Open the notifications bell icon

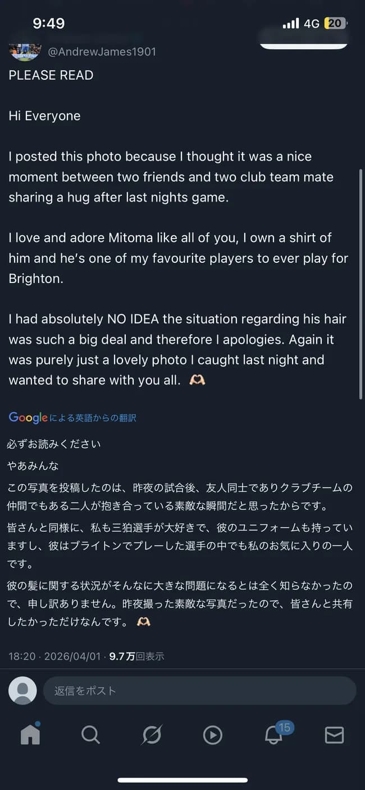tap(273, 736)
